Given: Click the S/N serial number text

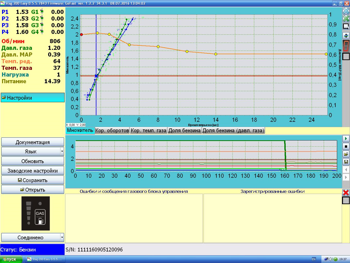Looking at the screenshot, I should coord(94,249).
